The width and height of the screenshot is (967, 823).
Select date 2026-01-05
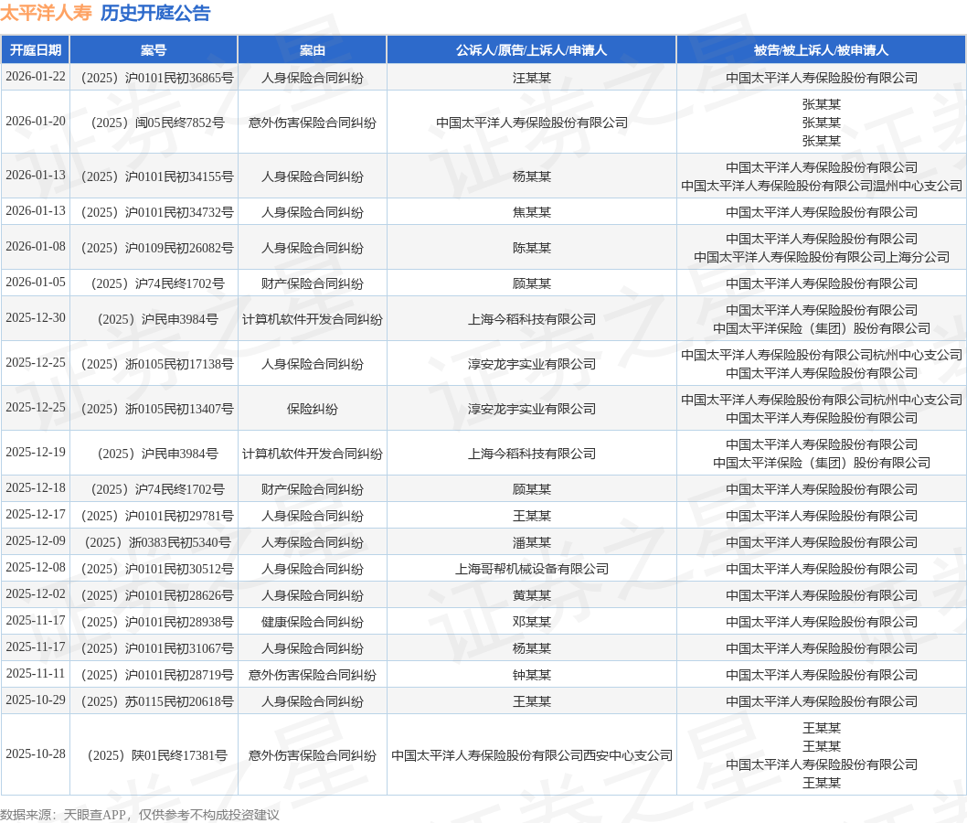pos(35,282)
